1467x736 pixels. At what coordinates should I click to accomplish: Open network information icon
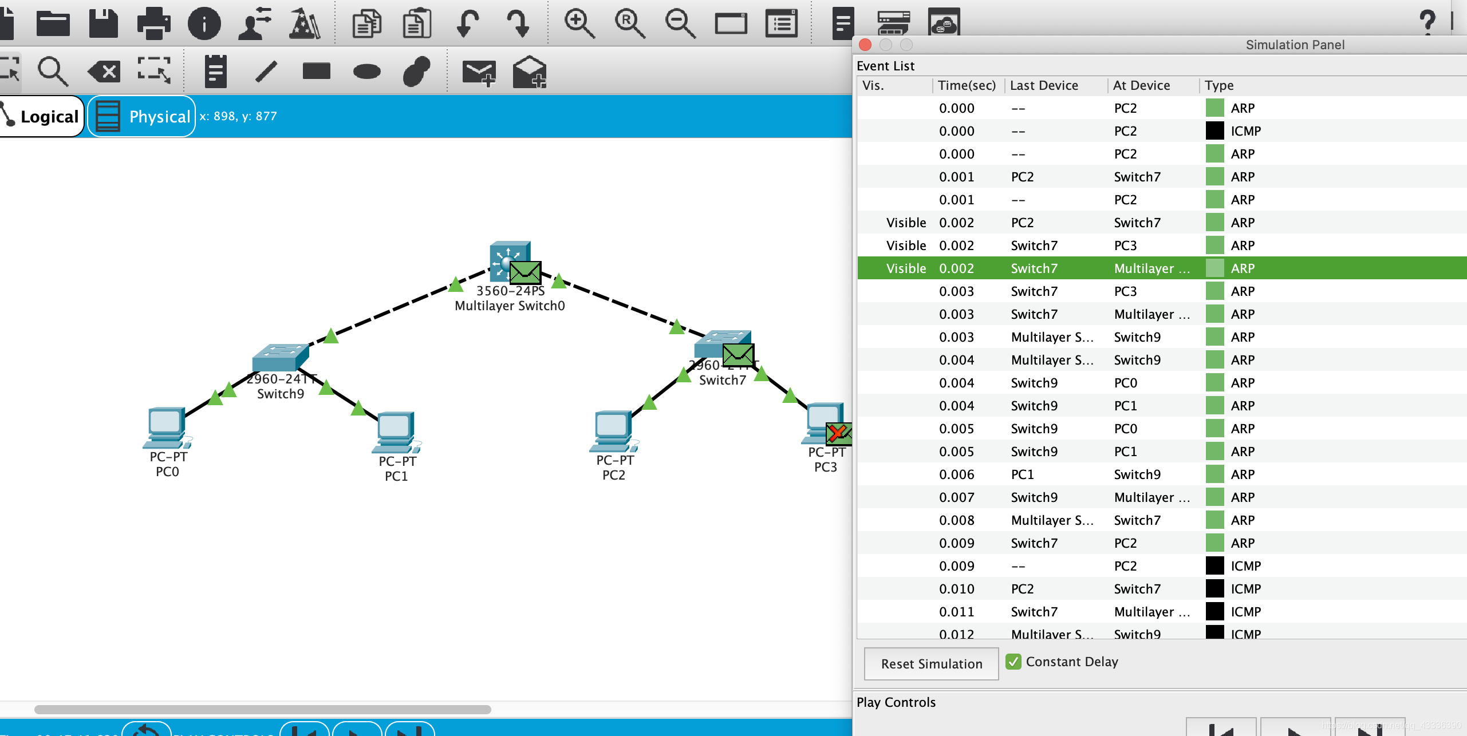click(x=204, y=23)
